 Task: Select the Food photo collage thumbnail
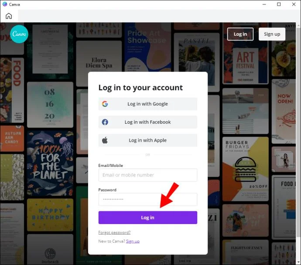(x=12, y=90)
